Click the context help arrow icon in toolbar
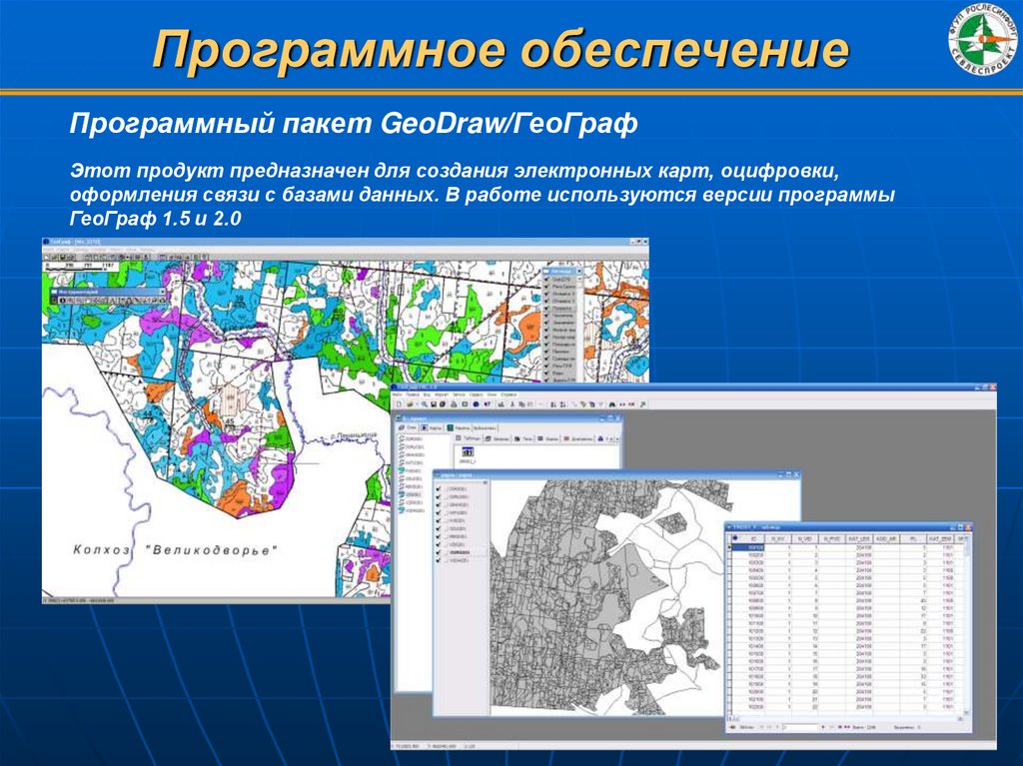1023x766 pixels. pyautogui.click(x=487, y=404)
